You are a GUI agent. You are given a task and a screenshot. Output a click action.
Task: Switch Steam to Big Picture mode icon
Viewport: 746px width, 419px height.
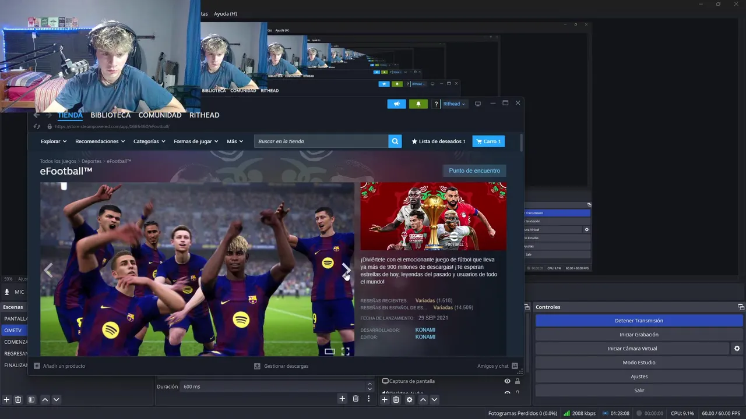pos(478,104)
